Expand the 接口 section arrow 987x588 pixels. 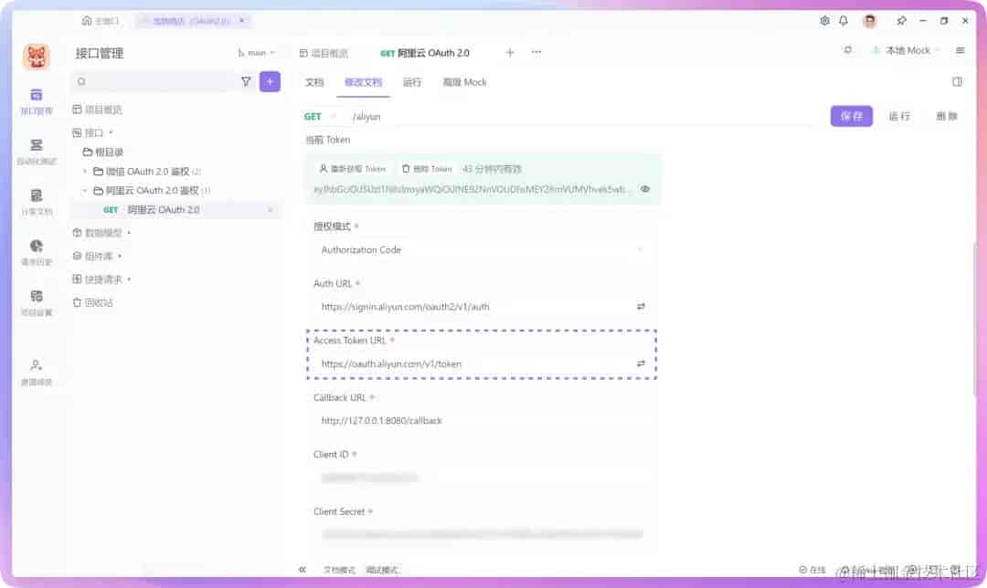(111, 132)
